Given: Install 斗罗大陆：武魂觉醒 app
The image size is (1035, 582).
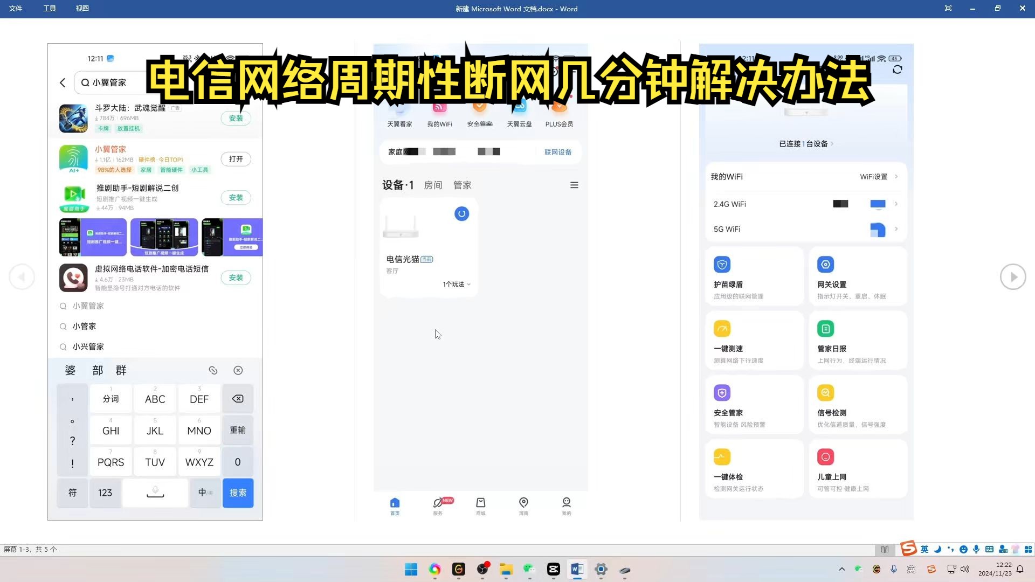Looking at the screenshot, I should [236, 118].
